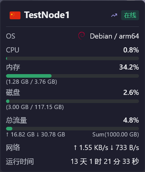The width and height of the screenshot is (145, 172).
Task: Click the 在线 online status badge
Action: 130,15
